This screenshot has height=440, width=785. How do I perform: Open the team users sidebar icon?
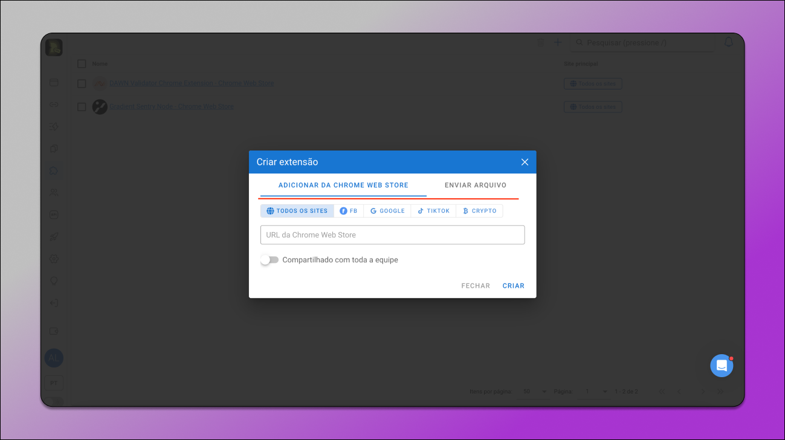(54, 193)
